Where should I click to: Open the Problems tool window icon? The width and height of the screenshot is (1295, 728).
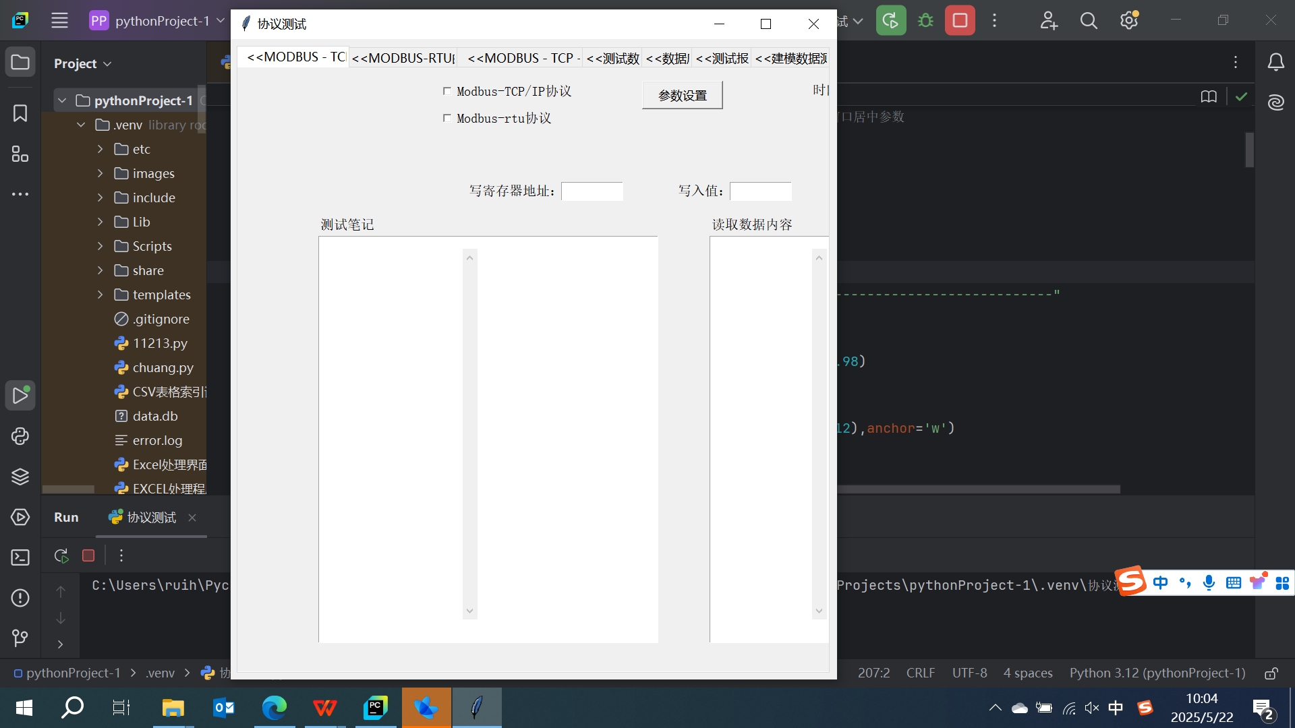(20, 598)
